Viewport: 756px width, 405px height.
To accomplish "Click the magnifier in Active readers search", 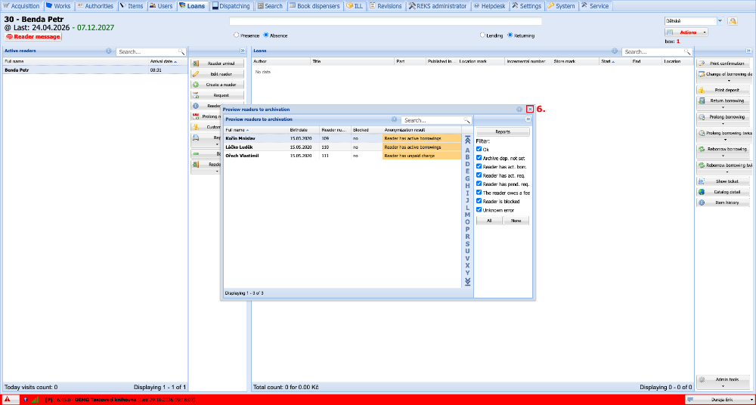I will [181, 51].
